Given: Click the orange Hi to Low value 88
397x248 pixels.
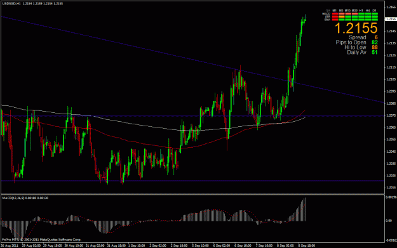Looking at the screenshot, I should tap(375, 48).
